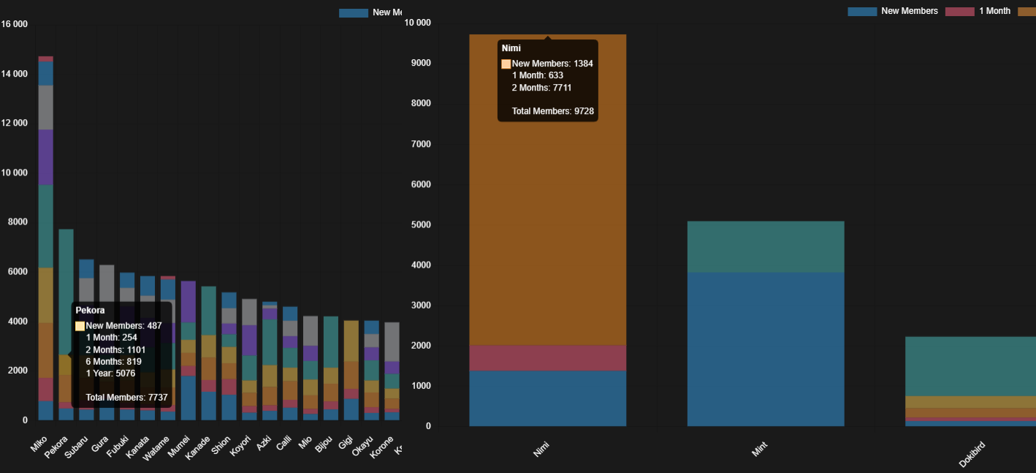The image size is (1036, 473).
Task: Click '1 Year: 5076' in Pekora tooltip
Action: [112, 374]
